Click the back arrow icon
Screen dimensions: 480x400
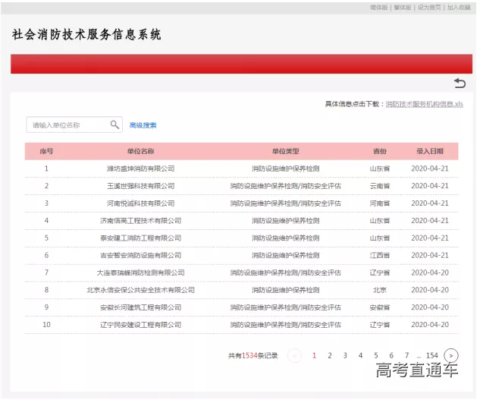click(459, 83)
